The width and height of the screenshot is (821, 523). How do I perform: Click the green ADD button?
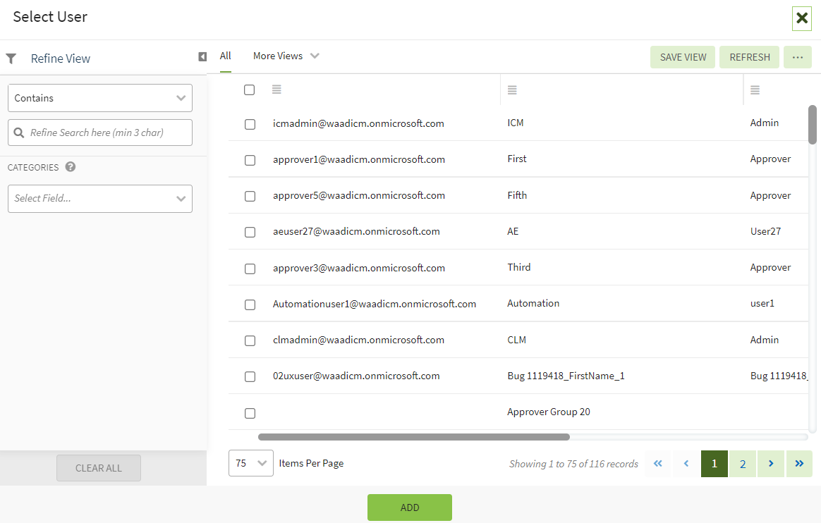[409, 507]
